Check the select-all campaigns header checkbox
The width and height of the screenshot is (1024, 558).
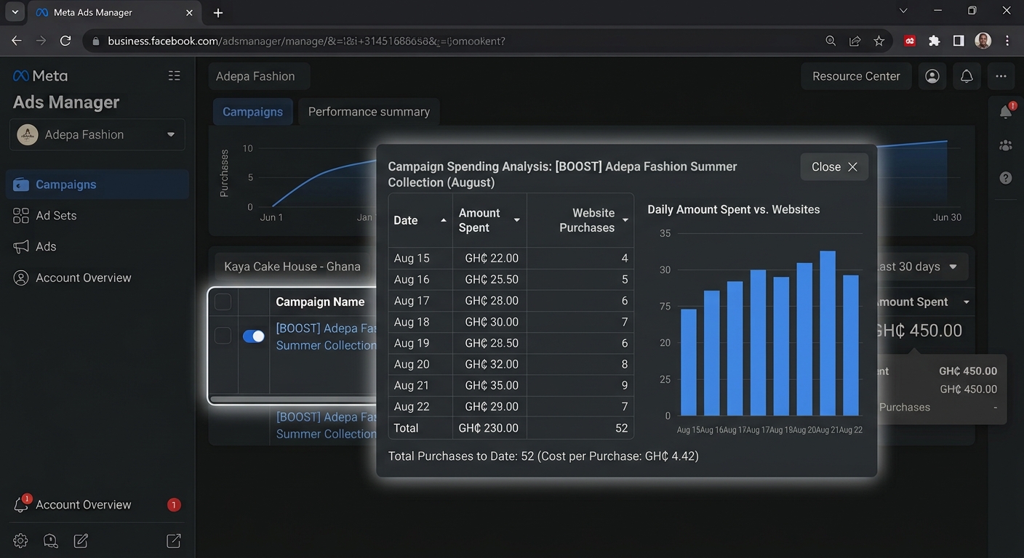pyautogui.click(x=223, y=302)
